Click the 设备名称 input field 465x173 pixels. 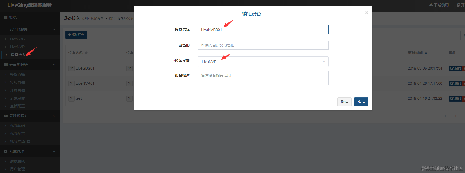tap(263, 30)
